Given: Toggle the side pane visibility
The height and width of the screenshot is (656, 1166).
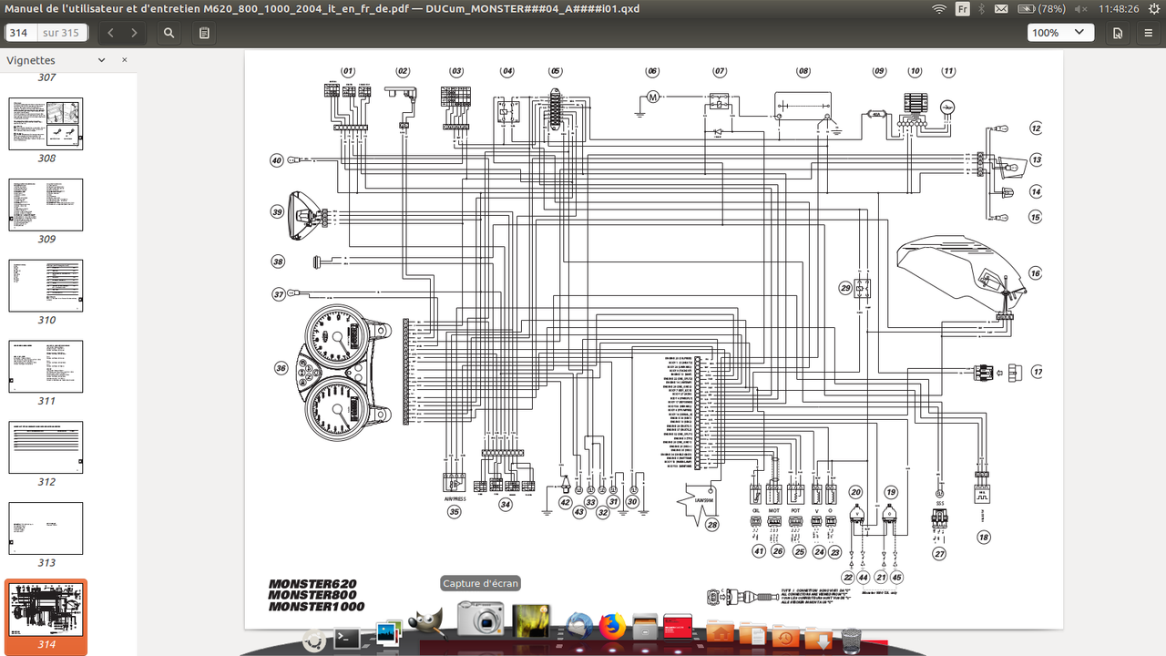Looking at the screenshot, I should click(x=205, y=33).
